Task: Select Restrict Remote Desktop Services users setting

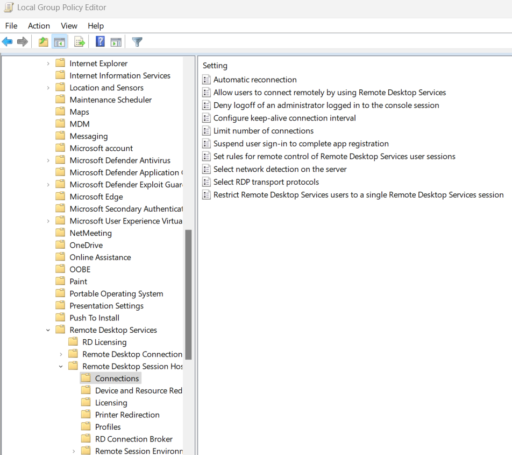Action: point(359,195)
